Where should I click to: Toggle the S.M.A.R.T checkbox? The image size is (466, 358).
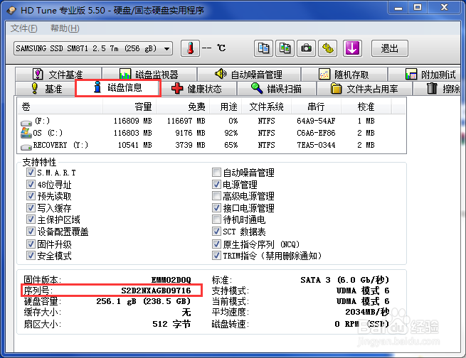31,172
